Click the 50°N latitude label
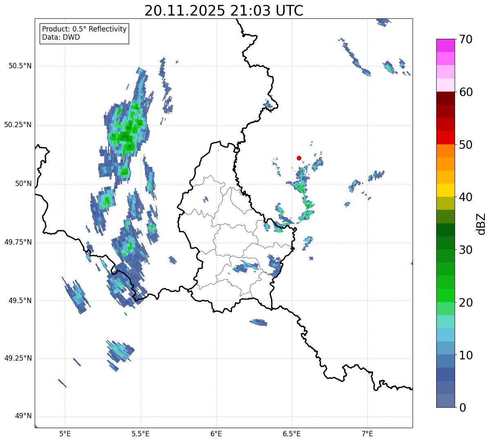The image size is (491, 442). pyautogui.click(x=23, y=184)
